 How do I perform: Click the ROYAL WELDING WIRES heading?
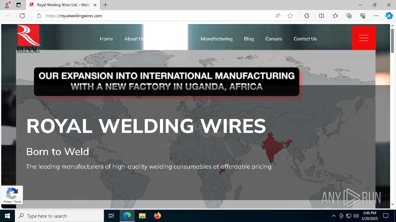146,126
